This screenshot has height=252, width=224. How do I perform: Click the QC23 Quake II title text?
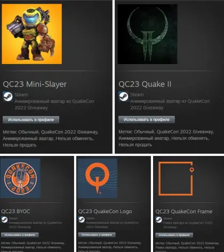pyautogui.click(x=145, y=84)
